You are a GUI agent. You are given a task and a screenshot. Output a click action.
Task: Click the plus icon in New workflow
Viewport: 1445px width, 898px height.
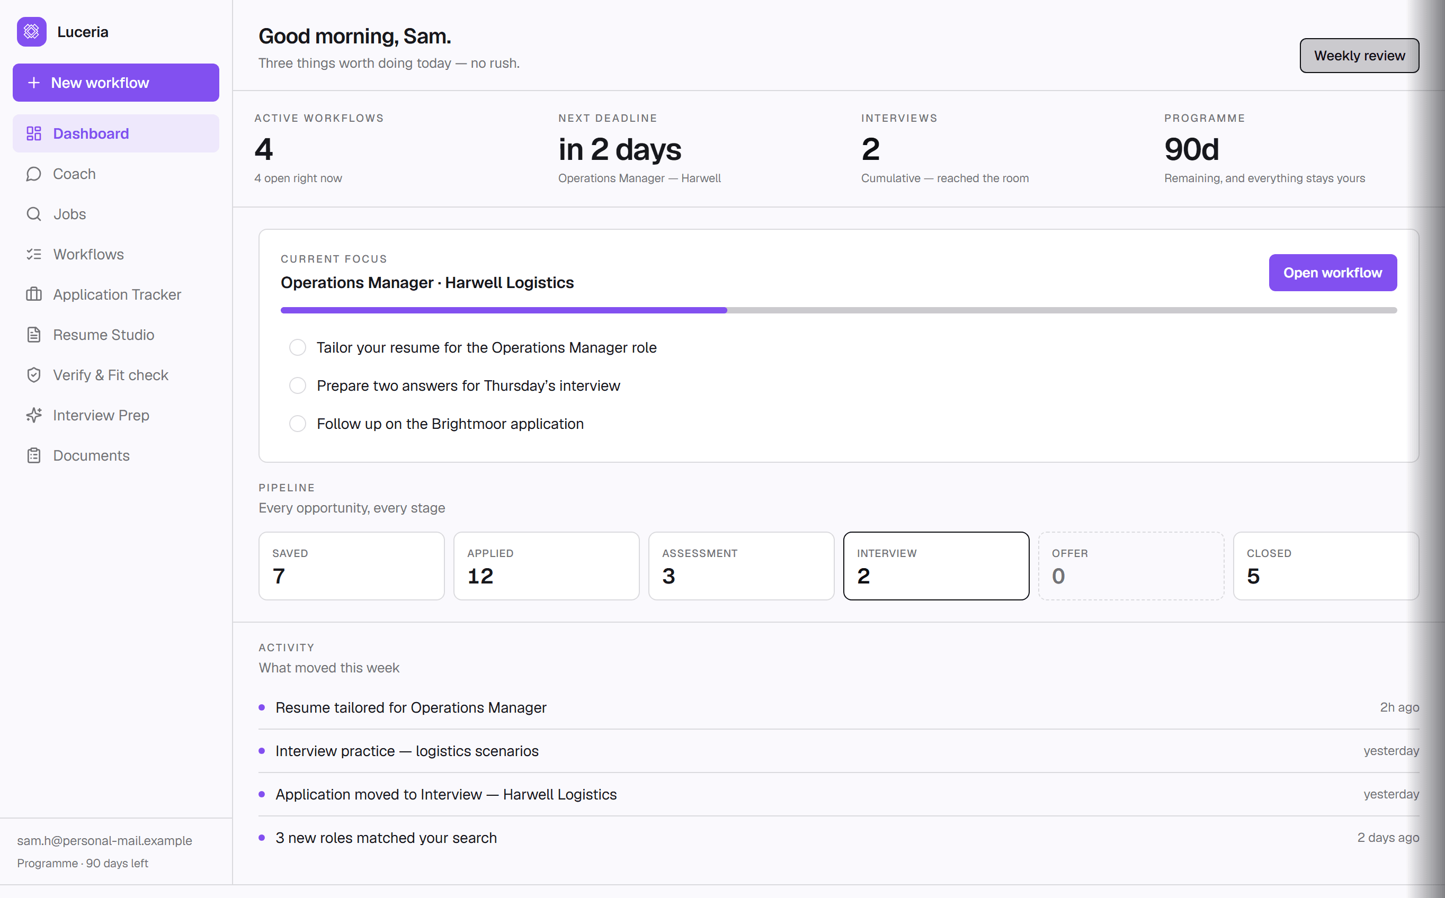[34, 83]
